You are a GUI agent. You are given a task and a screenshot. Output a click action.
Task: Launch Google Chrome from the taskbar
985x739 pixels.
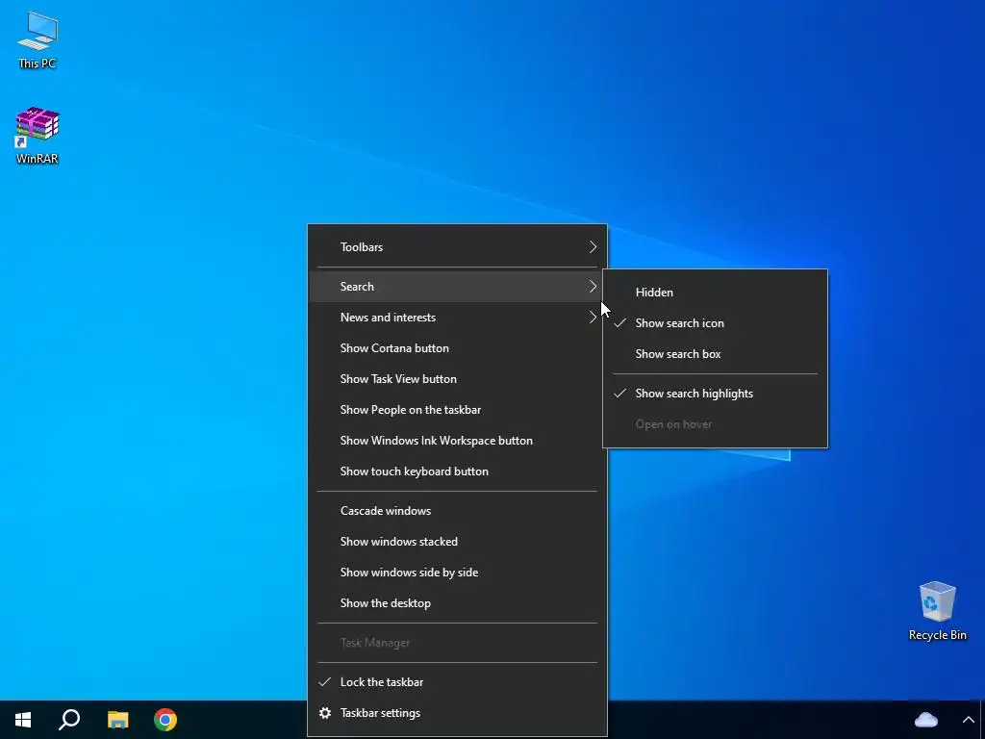pyautogui.click(x=165, y=720)
